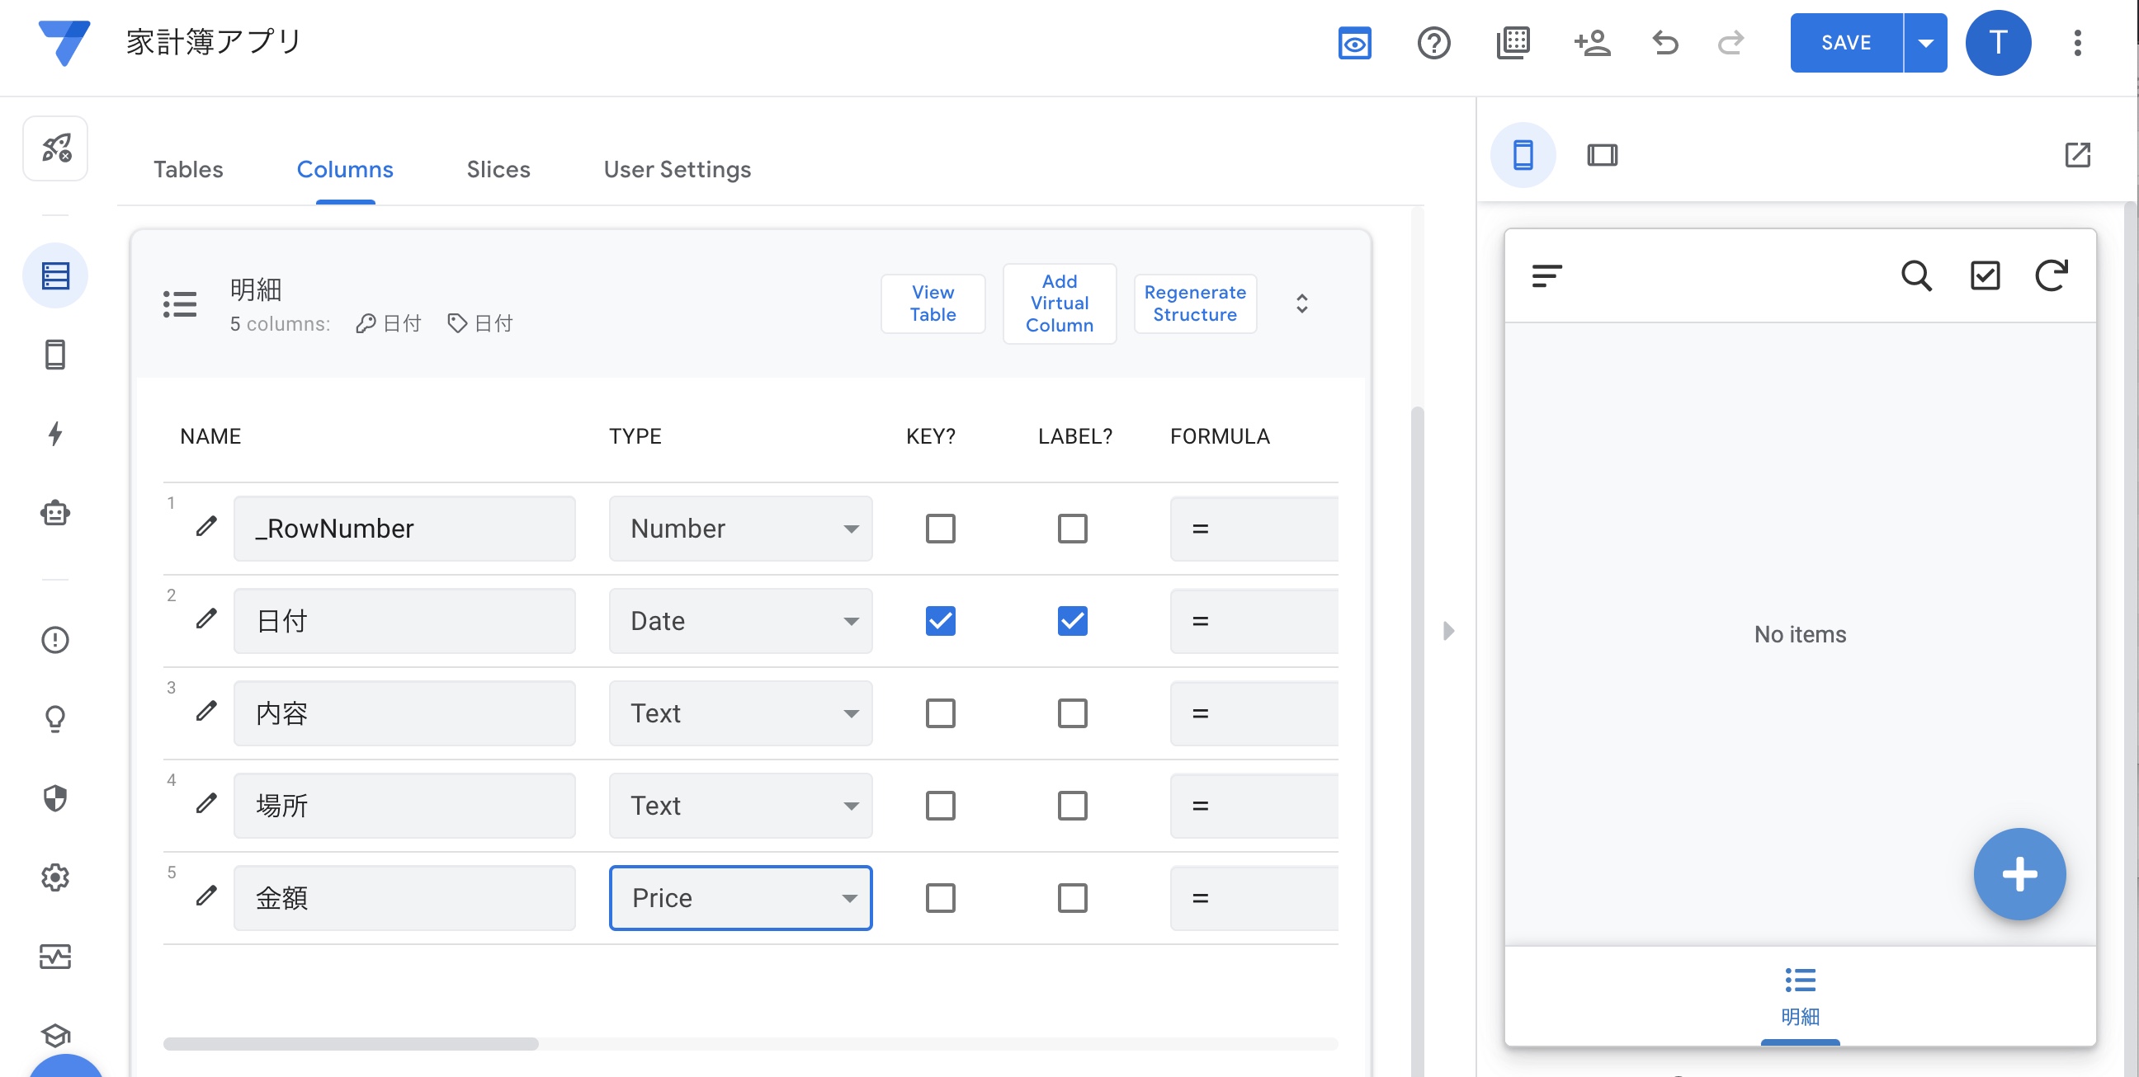
Task: Click the search icon in preview
Action: pyautogui.click(x=1915, y=275)
